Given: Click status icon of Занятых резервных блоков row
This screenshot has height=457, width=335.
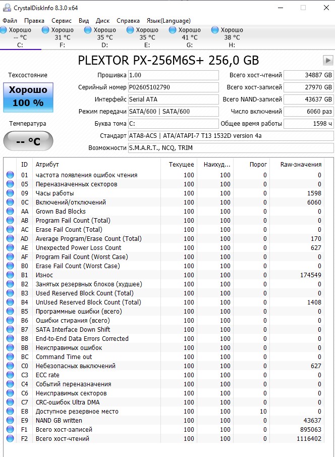Looking at the screenshot, I should pos(10,284).
